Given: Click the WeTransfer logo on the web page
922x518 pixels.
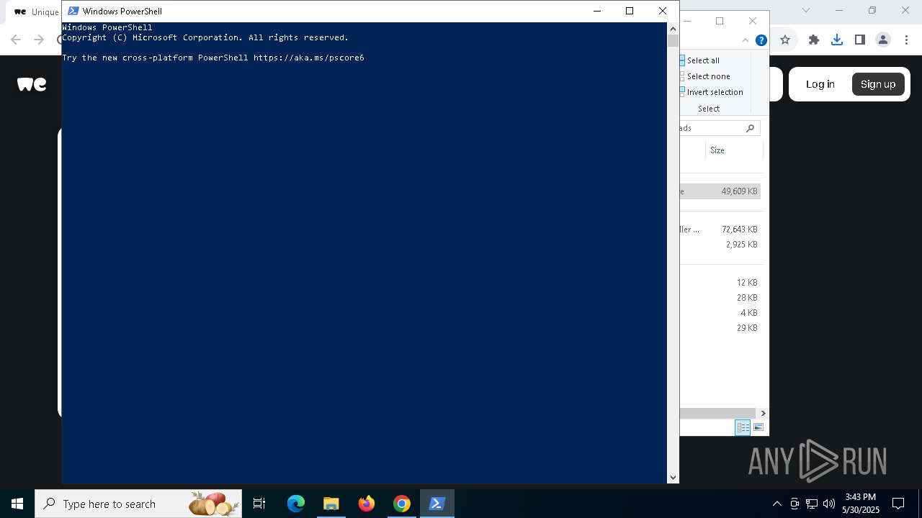Looking at the screenshot, I should (x=32, y=84).
